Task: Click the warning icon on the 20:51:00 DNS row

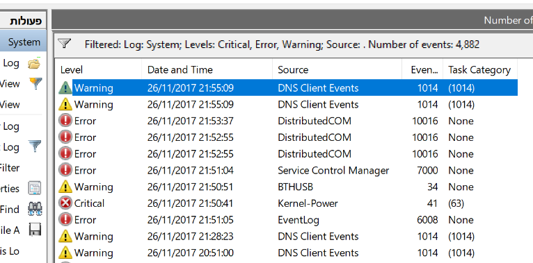Action: 65,253
